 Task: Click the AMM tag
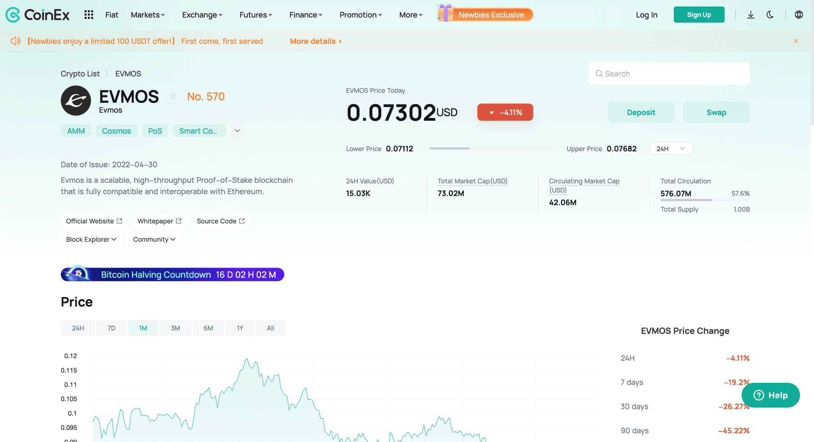[76, 131]
